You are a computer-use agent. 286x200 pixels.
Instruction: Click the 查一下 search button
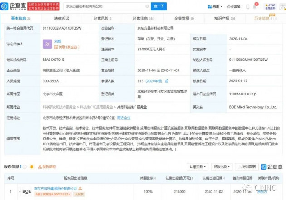click(x=158, y=6)
